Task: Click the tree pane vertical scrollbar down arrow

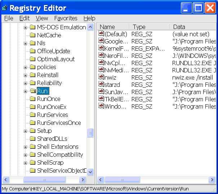Action: pos(90,172)
